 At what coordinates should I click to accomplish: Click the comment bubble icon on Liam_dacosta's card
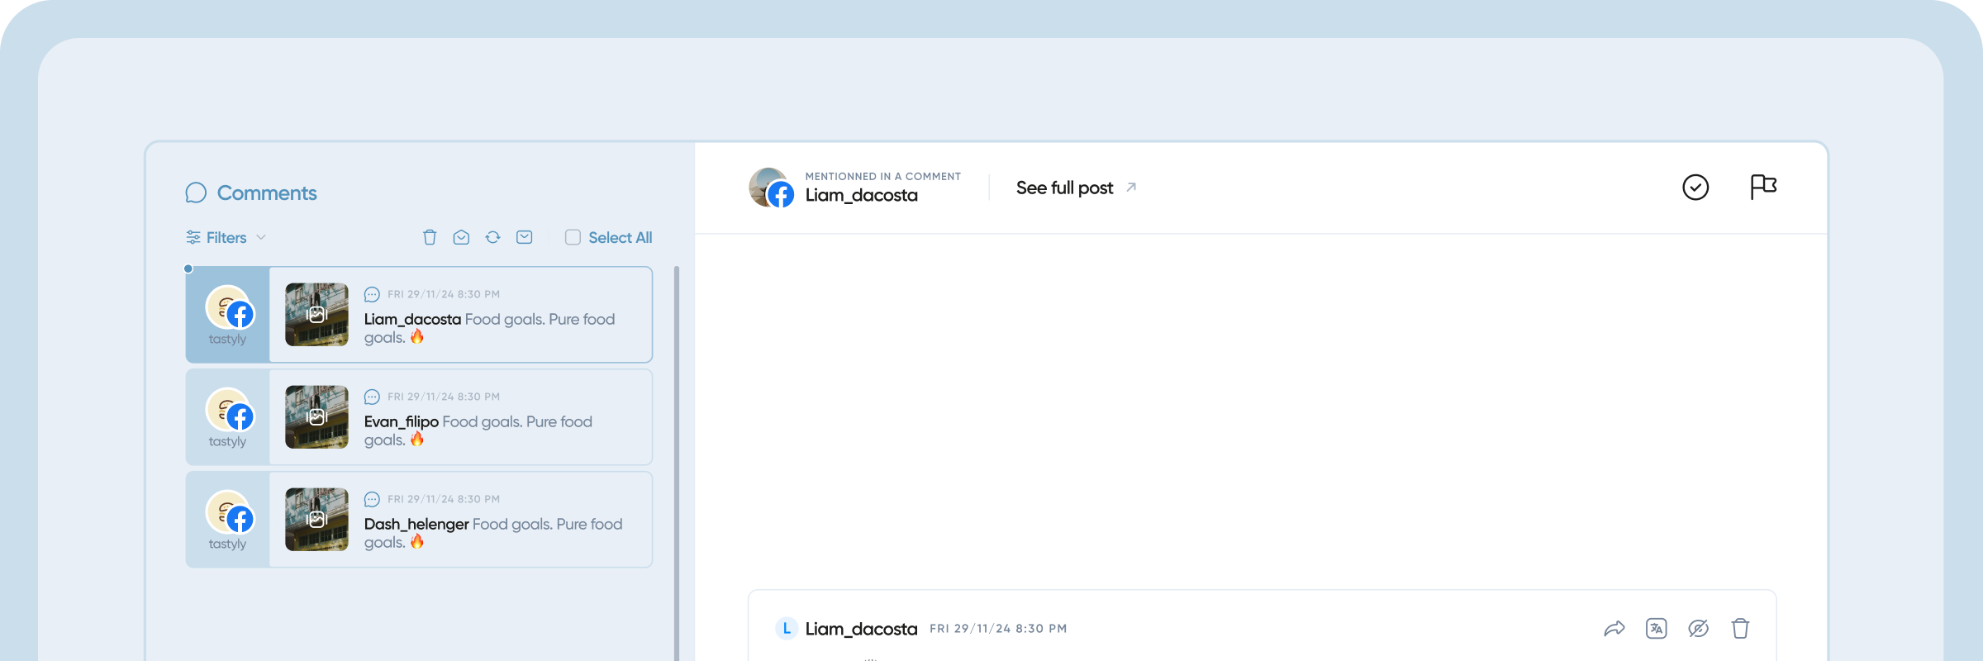(x=372, y=294)
